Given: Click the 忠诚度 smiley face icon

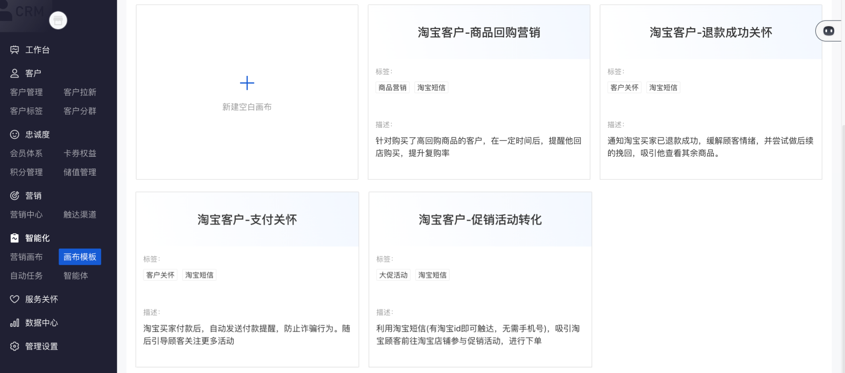Looking at the screenshot, I should (x=15, y=134).
